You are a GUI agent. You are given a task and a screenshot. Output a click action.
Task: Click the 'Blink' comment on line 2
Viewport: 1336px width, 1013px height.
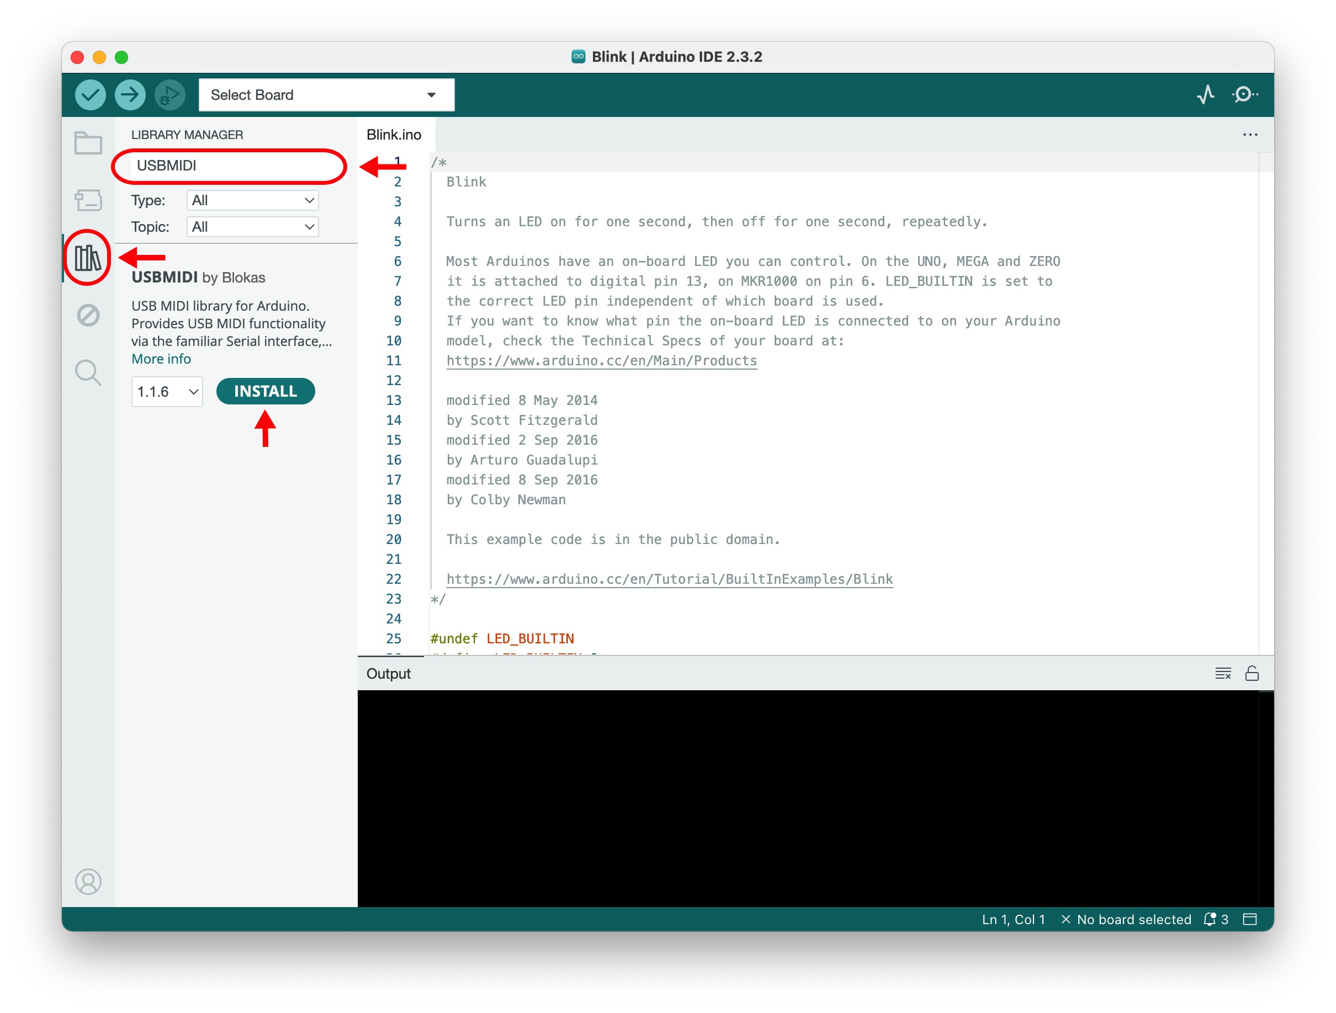click(465, 182)
